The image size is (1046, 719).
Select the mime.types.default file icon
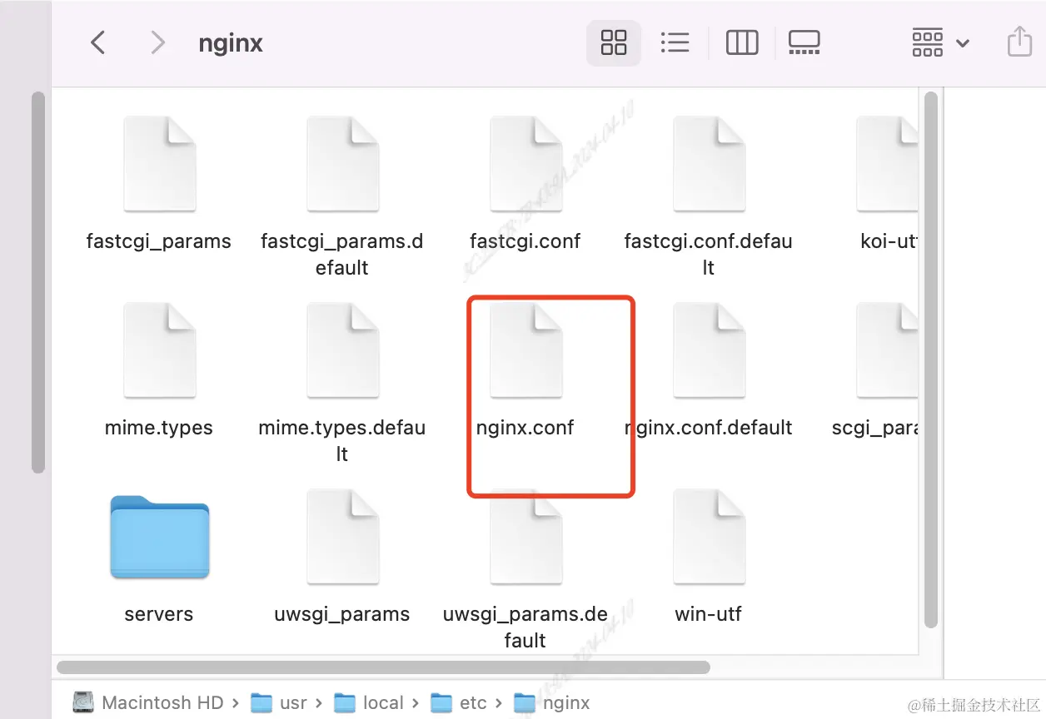pyautogui.click(x=342, y=350)
